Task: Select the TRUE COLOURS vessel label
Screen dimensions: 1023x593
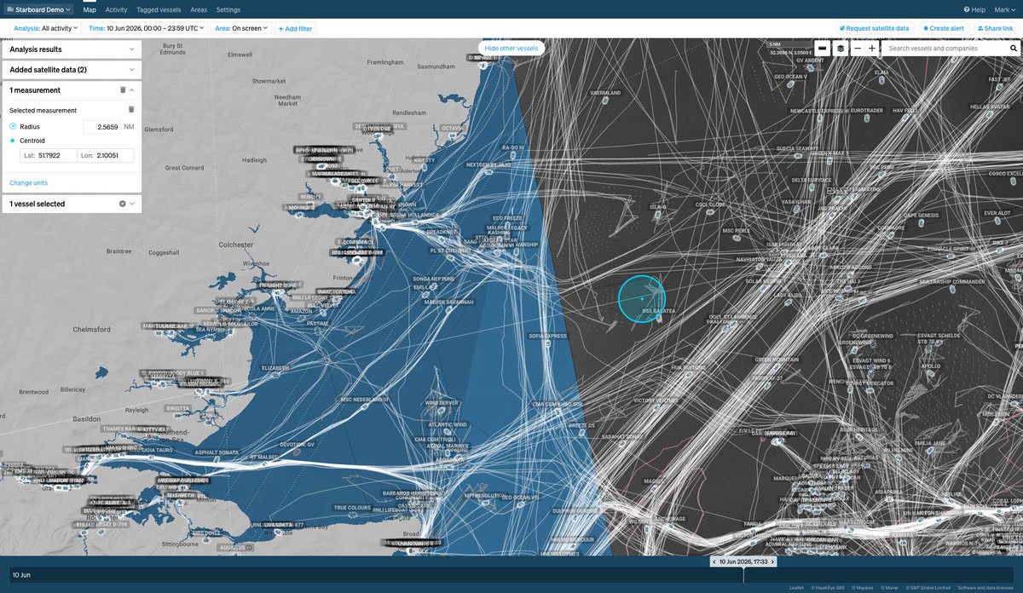Action: 352,508
